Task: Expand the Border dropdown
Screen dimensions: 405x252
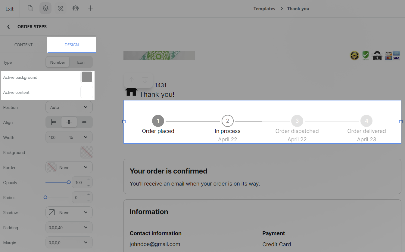Action: click(69, 167)
